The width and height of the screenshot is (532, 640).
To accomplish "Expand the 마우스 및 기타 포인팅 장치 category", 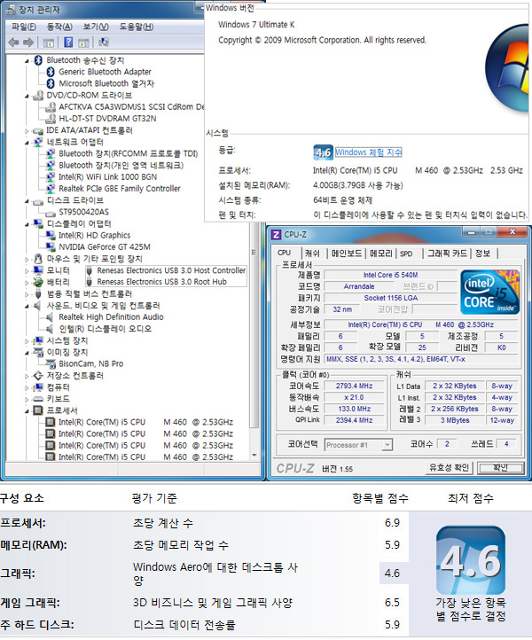I will 27,259.
